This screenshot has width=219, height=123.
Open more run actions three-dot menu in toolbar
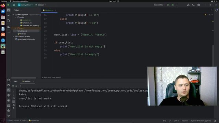click(x=177, y=5)
